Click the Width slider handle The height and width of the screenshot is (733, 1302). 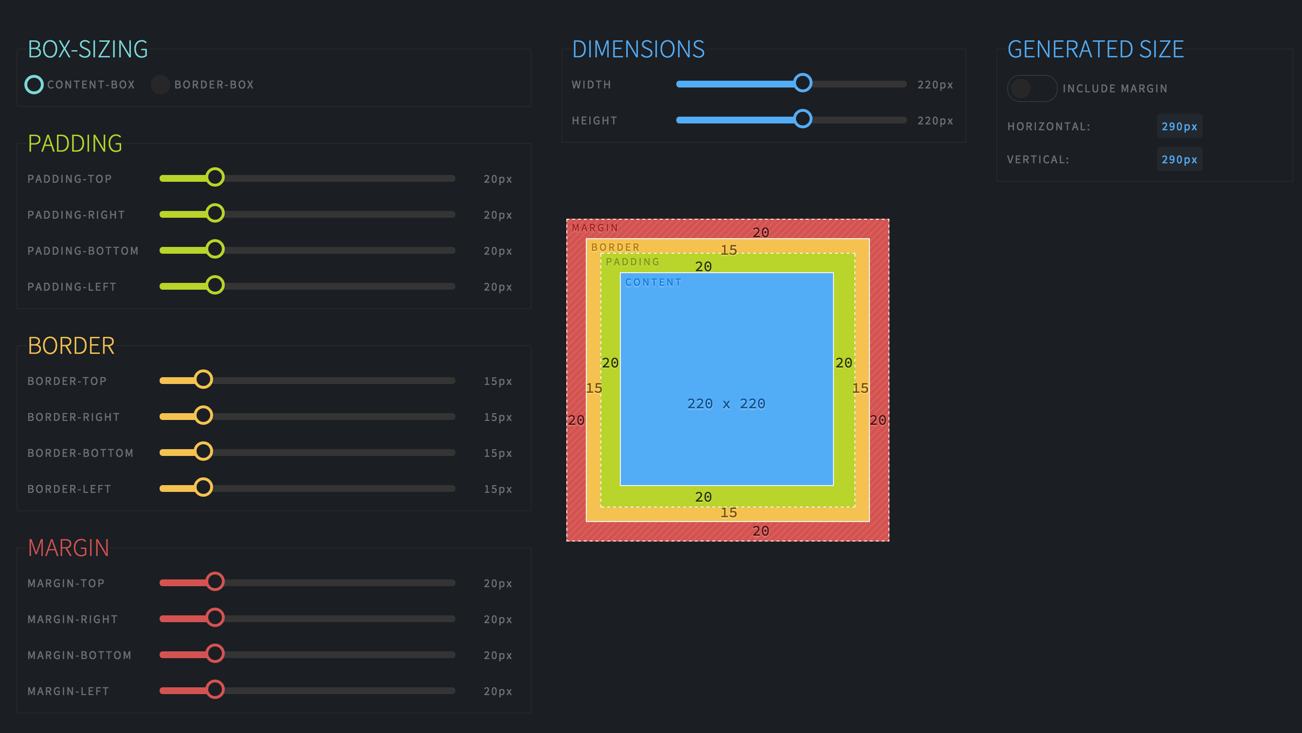802,83
